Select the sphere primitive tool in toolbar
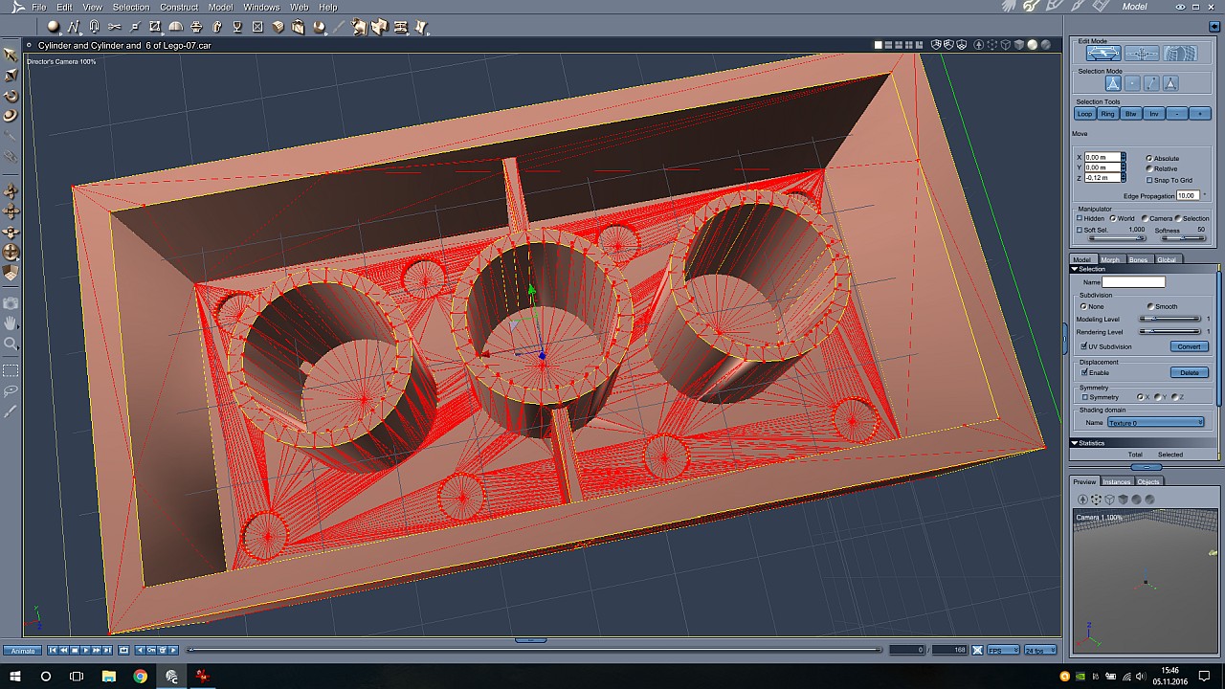 [53, 27]
